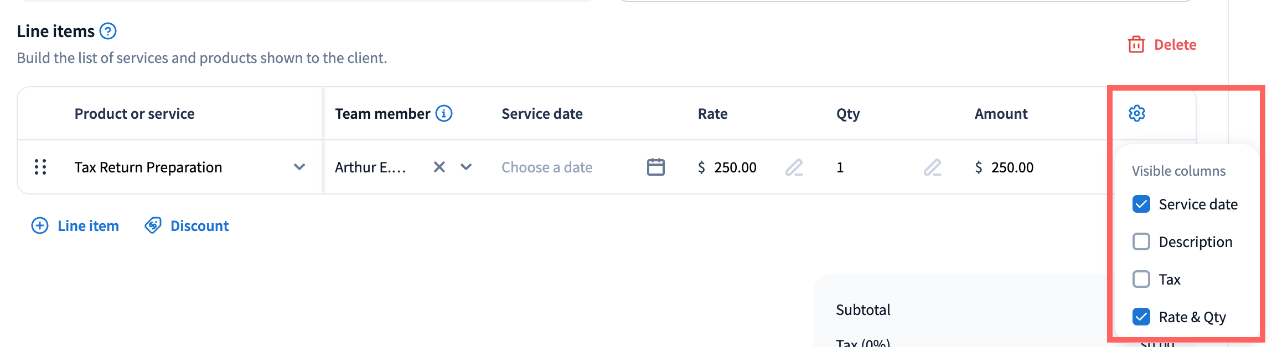Add a Discount to the invoice

click(187, 226)
